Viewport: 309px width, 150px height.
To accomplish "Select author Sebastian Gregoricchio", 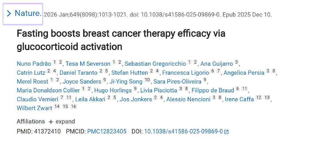I will pos(155,64).
